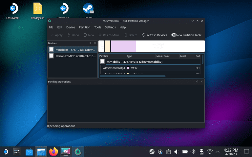Image resolution: width=252 pixels, height=157 pixels.
Task: Click the New Partition Table button
Action: 186,35
